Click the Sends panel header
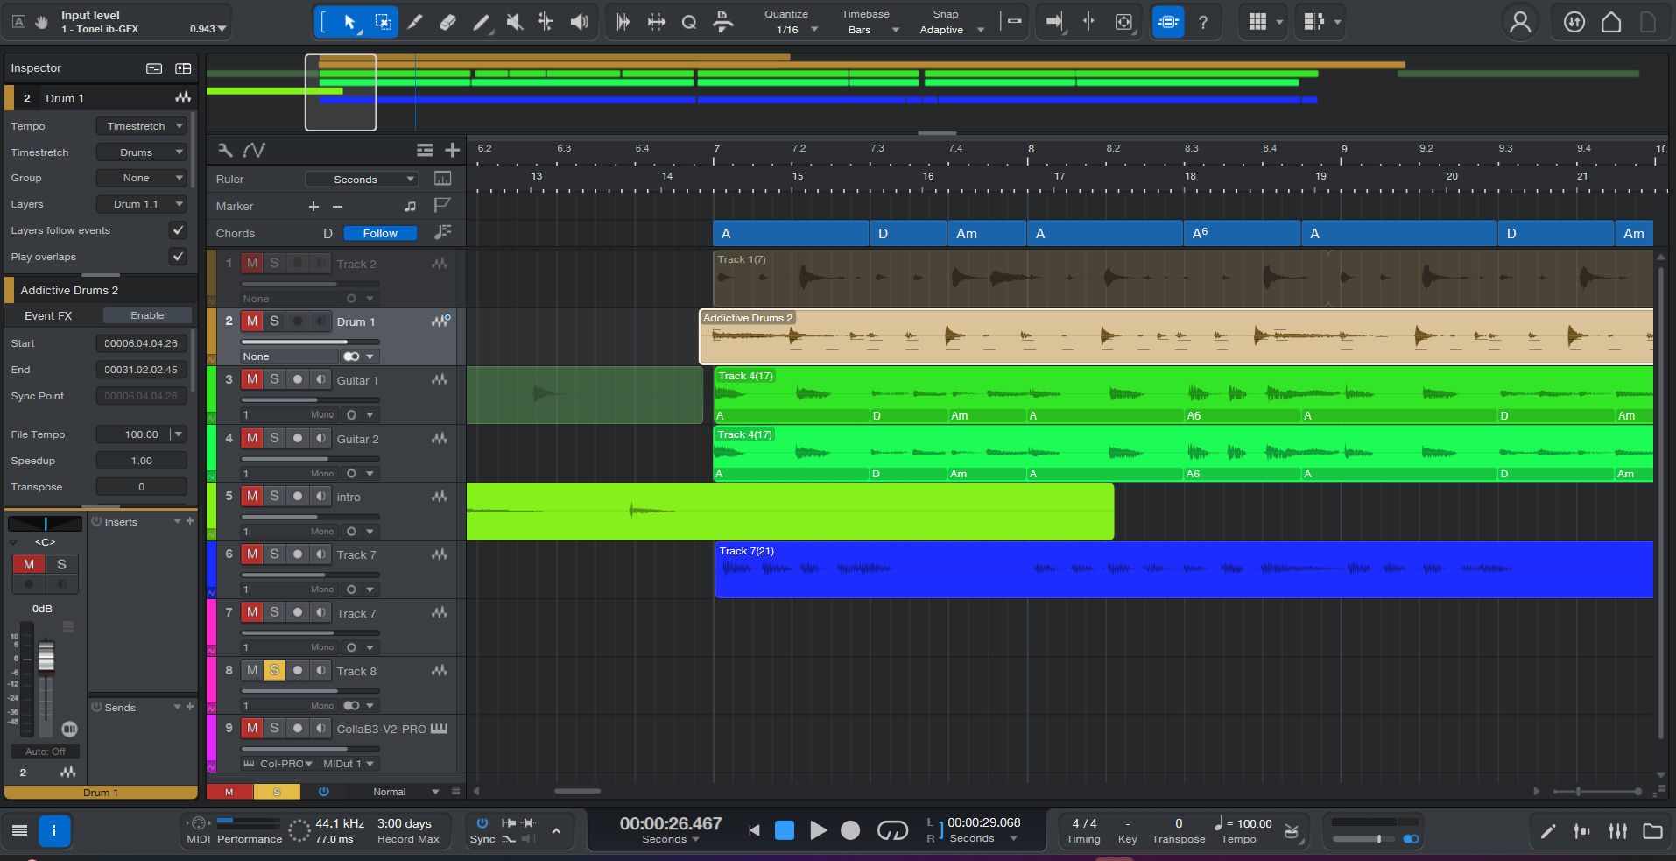Viewport: 1676px width, 861px height. coord(143,708)
